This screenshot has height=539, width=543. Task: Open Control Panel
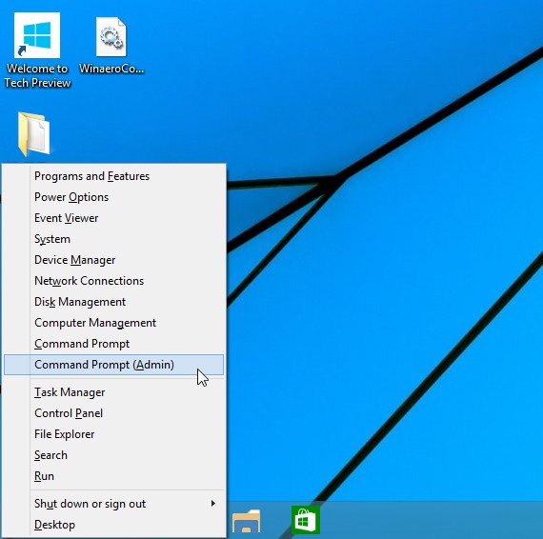coord(113,413)
